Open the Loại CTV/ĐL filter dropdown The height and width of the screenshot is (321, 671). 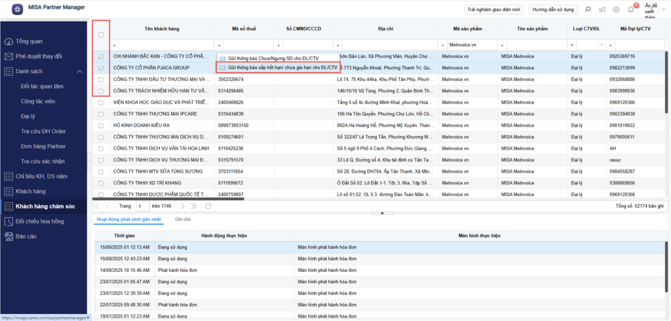[x=602, y=44]
